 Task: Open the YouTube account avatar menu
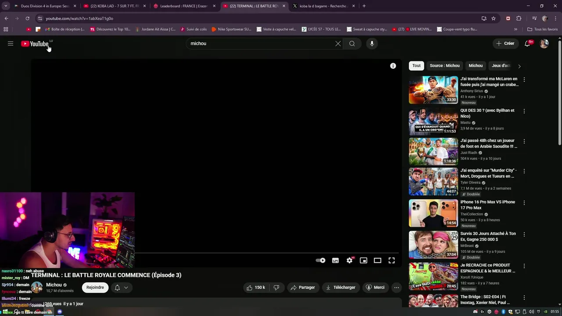[544, 43]
